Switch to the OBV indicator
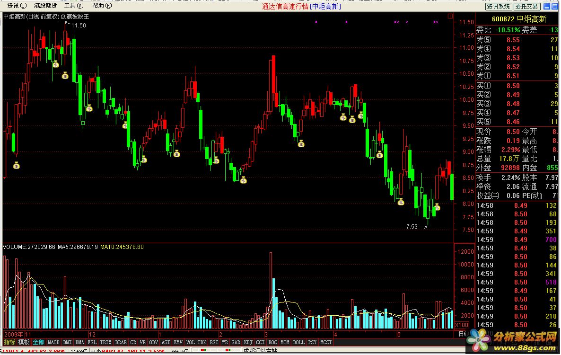561x355 pixels. tap(153, 343)
